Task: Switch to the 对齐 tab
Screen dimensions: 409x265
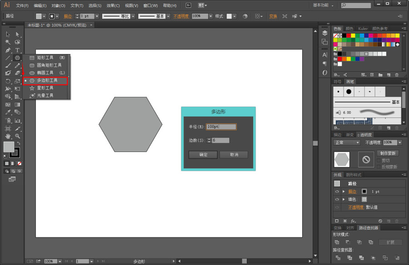Action: 350,228
